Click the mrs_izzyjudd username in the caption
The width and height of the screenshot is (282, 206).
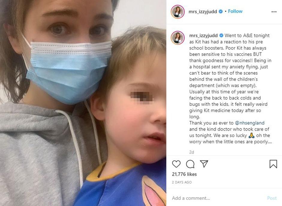point(203,36)
